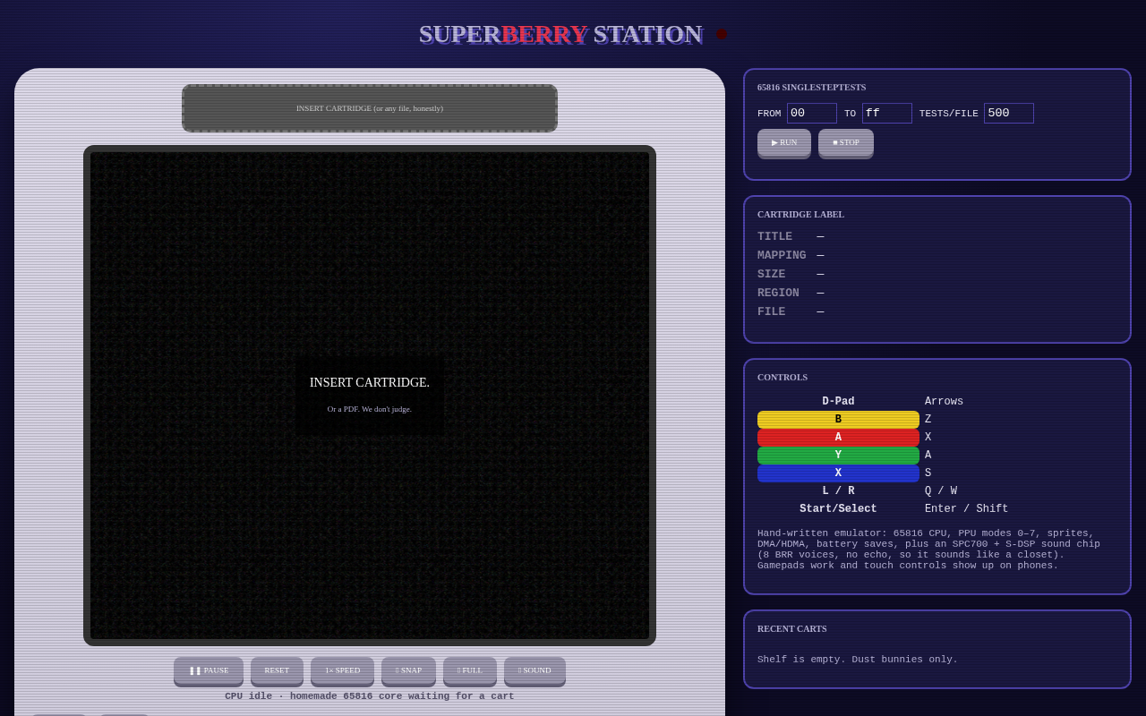The image size is (1146, 716).
Task: Click "Shelf is empty. Dust bunnies only."
Action: coord(857,660)
